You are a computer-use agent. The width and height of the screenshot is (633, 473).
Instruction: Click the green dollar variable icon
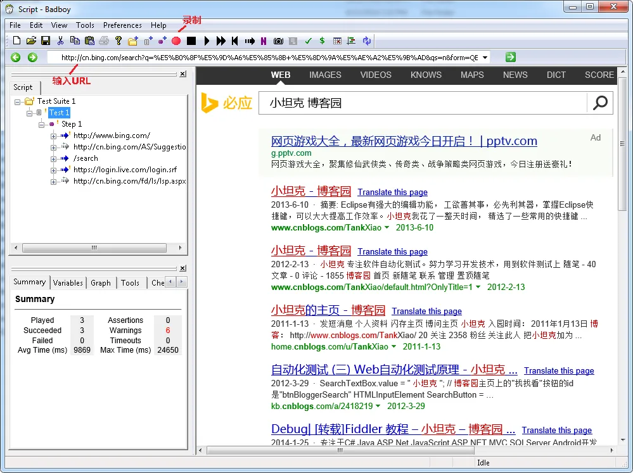[x=322, y=41]
